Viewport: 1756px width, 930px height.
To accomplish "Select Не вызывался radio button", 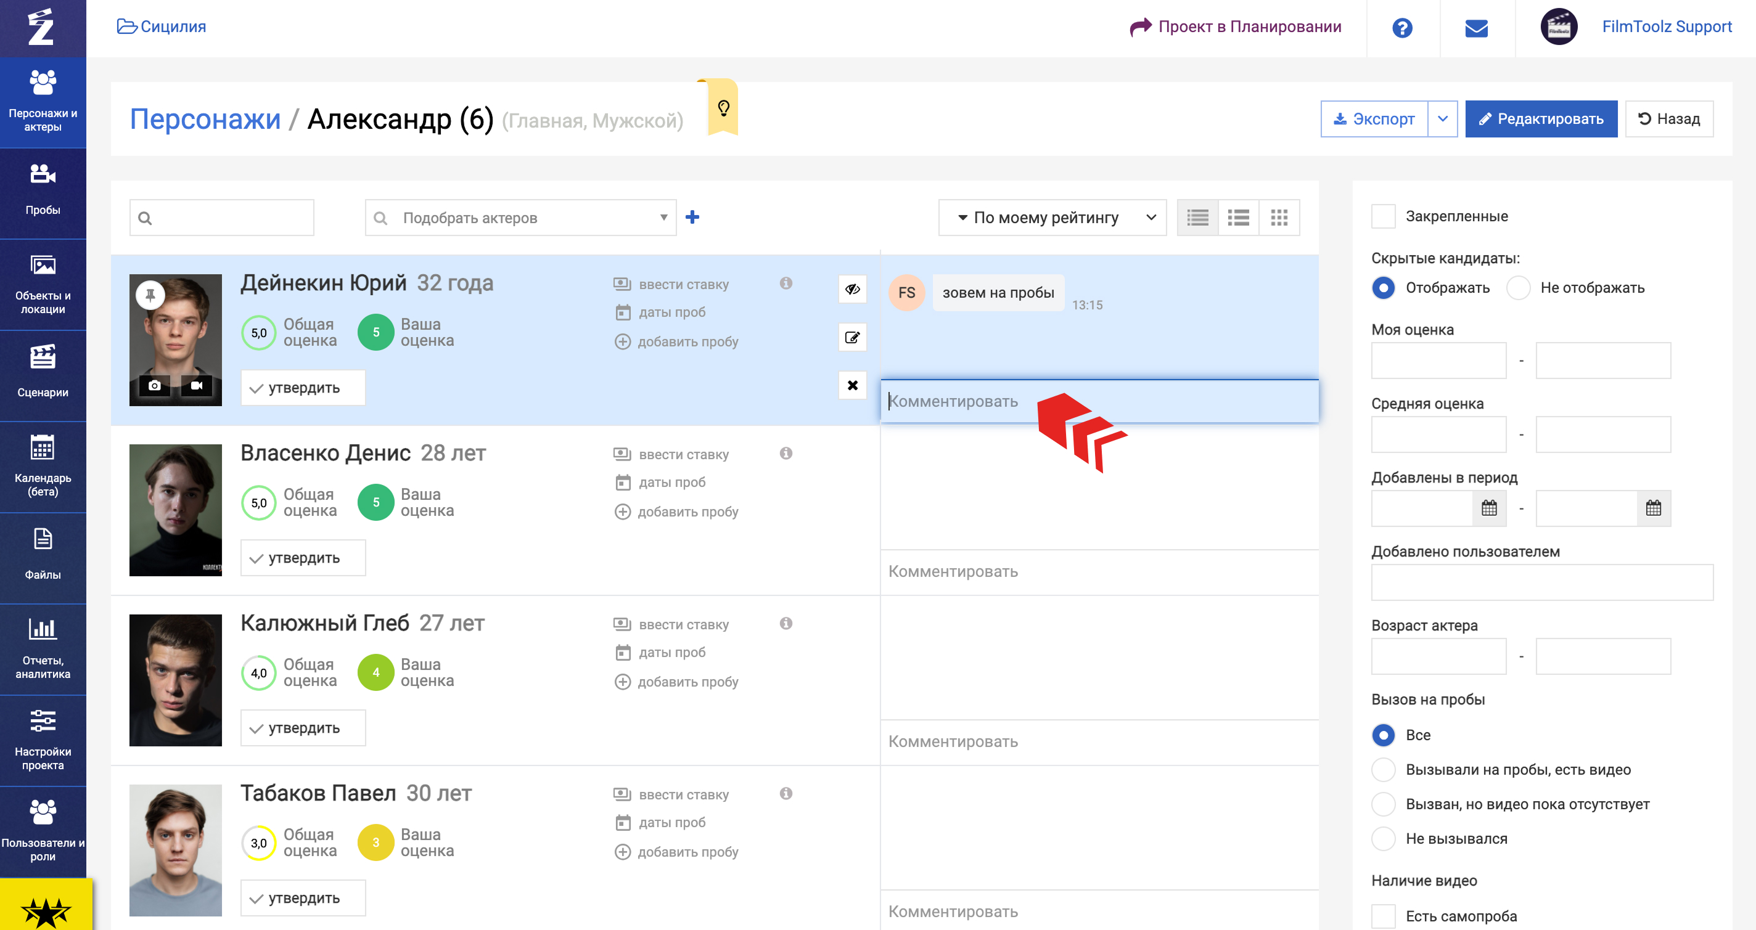I will [1382, 839].
